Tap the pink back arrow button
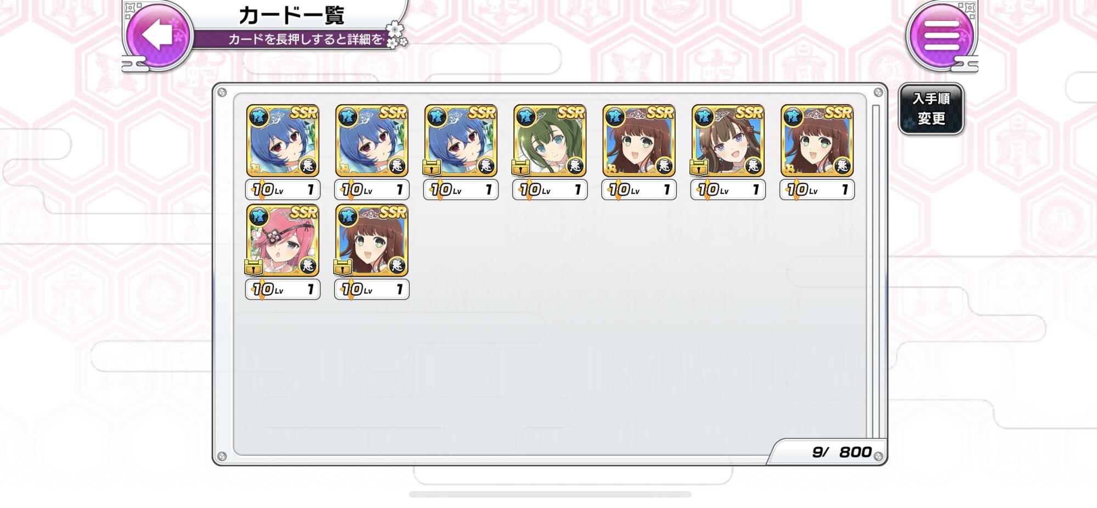Screen dimensions: 1097x508 159,35
